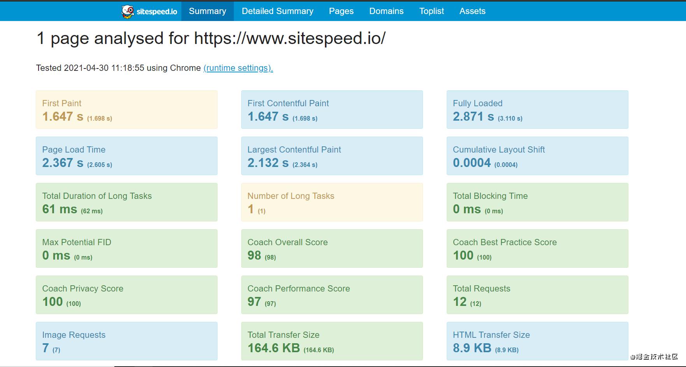Click the First Contentful Paint card
Screen dimensions: 686x367
click(x=332, y=110)
